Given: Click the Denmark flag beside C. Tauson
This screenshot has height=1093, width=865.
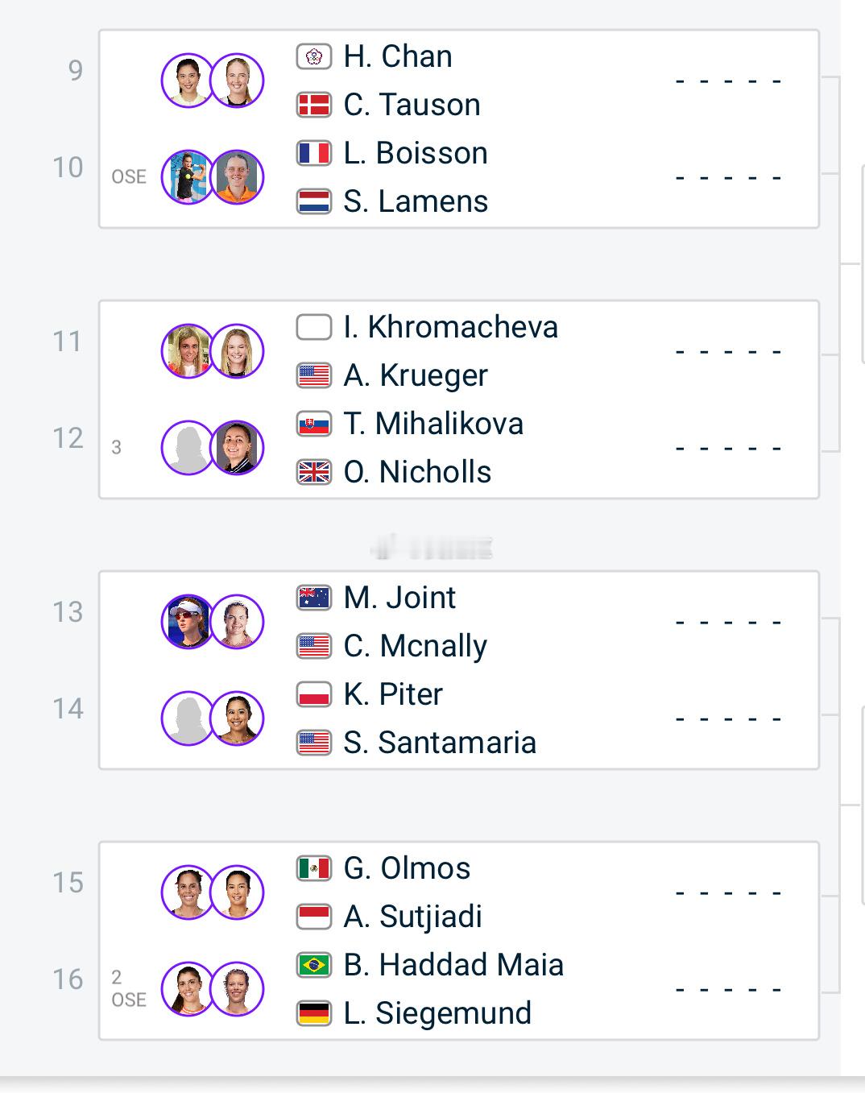Looking at the screenshot, I should 314,105.
